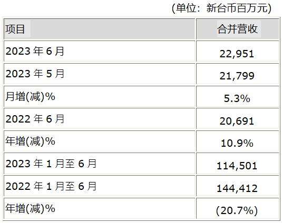282x223 pixels.
Task: Click the 项目 header cell
Action: [x=15, y=29]
